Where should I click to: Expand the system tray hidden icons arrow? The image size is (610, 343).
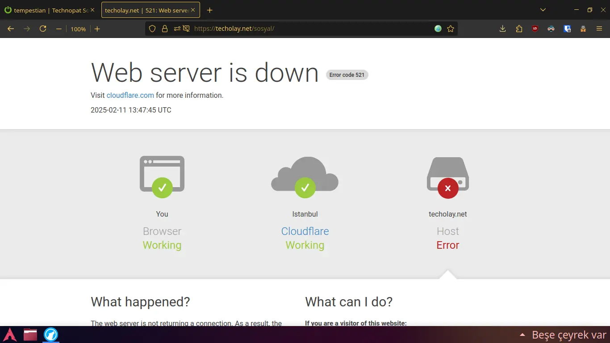click(x=522, y=335)
